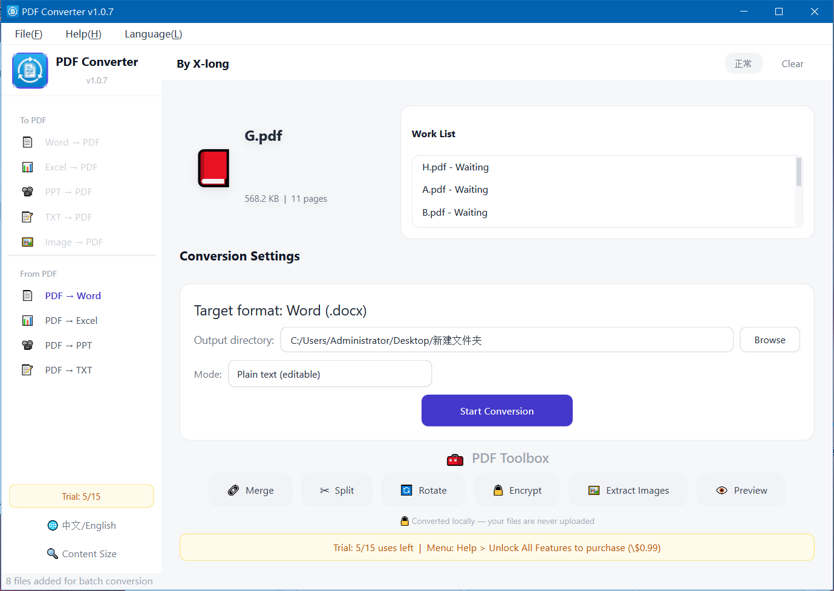Viewport: 834px width, 591px height.
Task: Select the PDF → Word document icon
Action: pos(27,295)
